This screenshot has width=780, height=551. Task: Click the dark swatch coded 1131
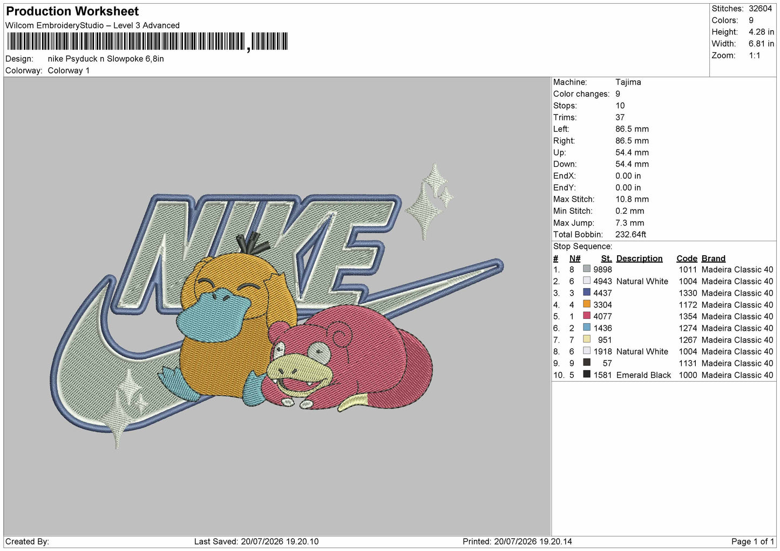pos(587,363)
